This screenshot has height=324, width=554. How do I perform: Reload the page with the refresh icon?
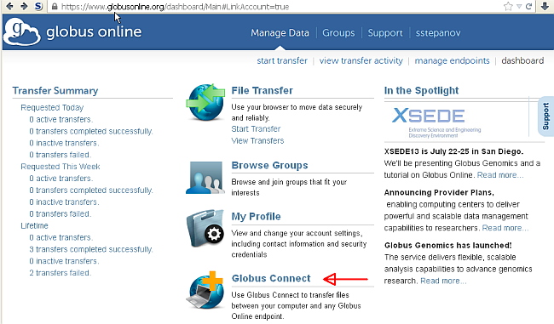(529, 6)
